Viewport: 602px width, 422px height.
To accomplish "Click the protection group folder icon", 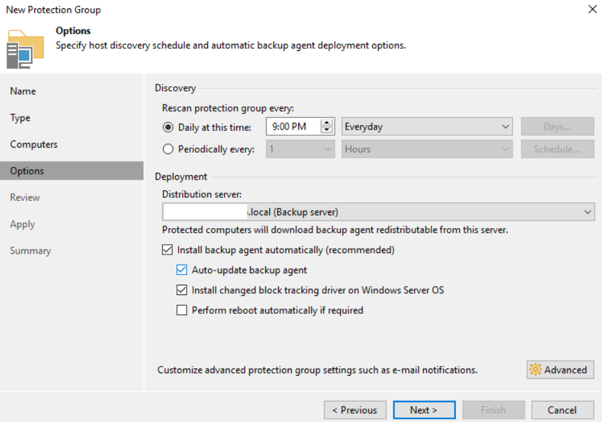I will tap(25, 48).
